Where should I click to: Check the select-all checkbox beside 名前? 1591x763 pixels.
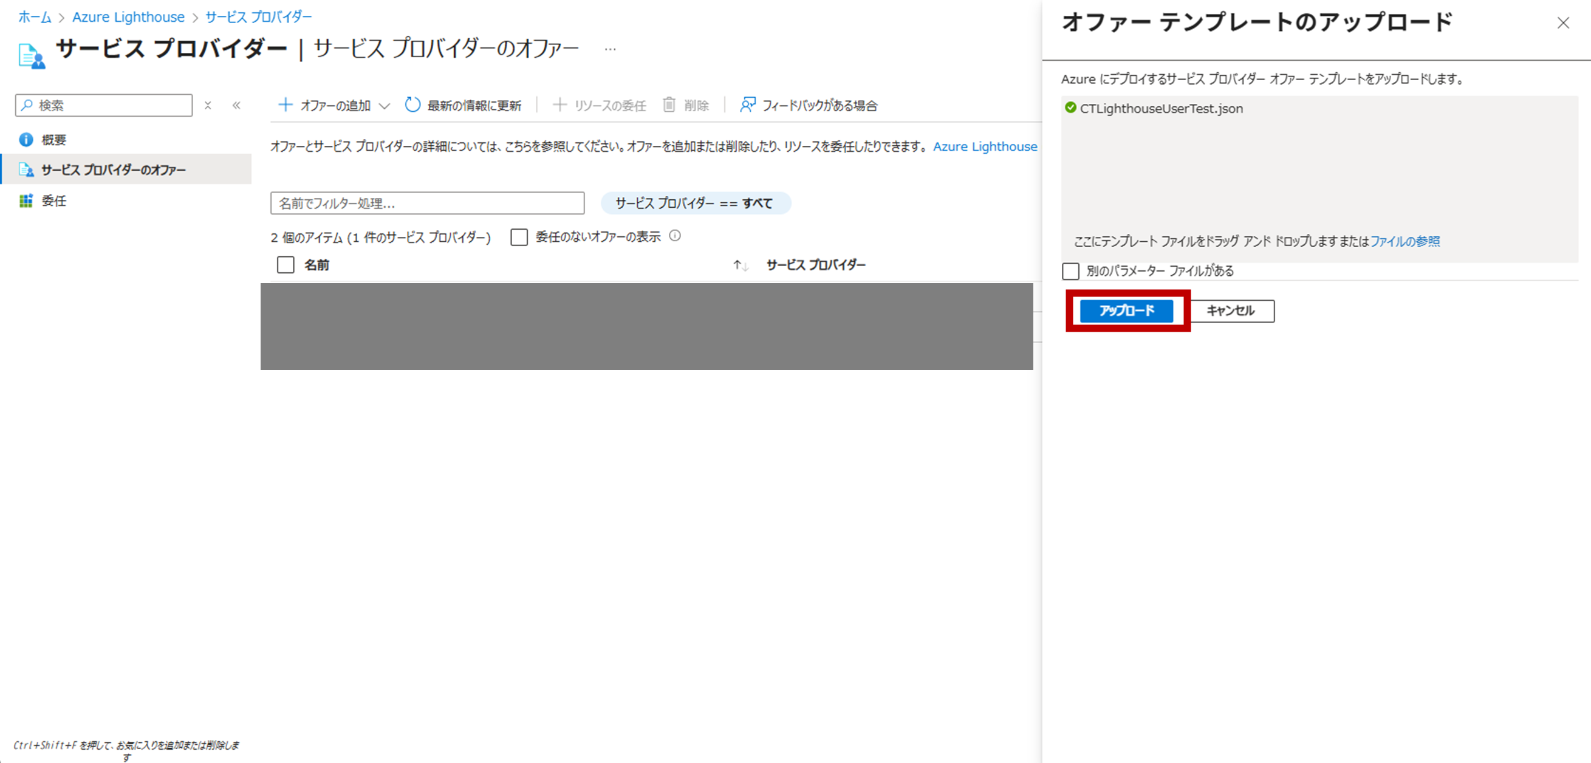click(x=286, y=265)
